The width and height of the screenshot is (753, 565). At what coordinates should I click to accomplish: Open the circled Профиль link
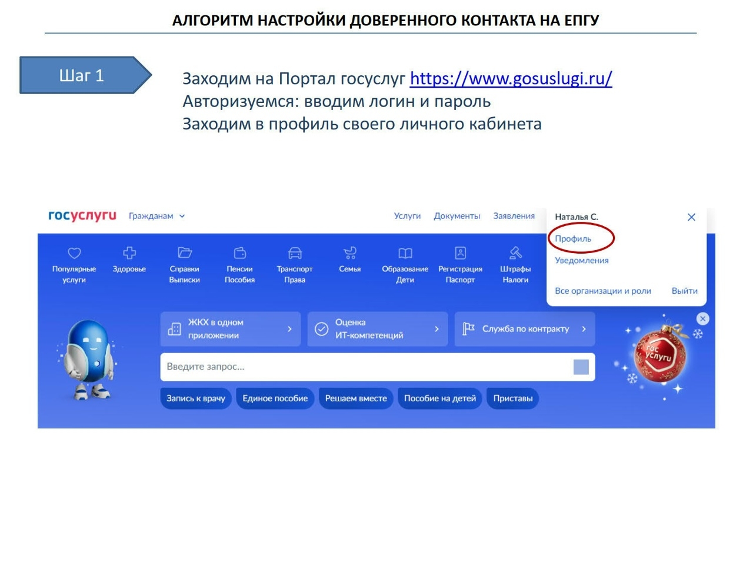click(x=574, y=238)
